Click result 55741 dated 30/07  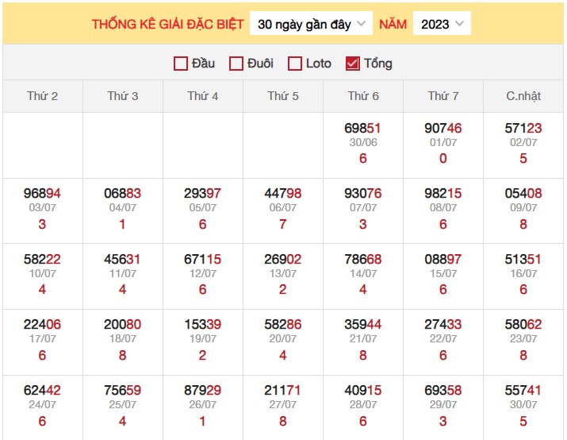pos(523,391)
